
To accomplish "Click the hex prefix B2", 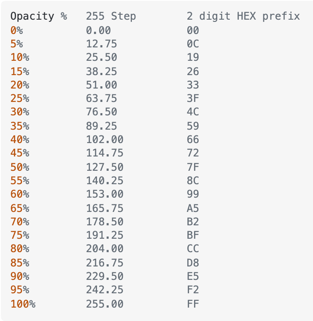I will click(x=193, y=222).
